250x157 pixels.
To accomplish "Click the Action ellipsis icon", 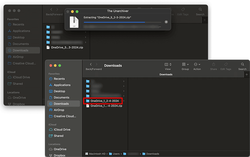I will point(196,64).
